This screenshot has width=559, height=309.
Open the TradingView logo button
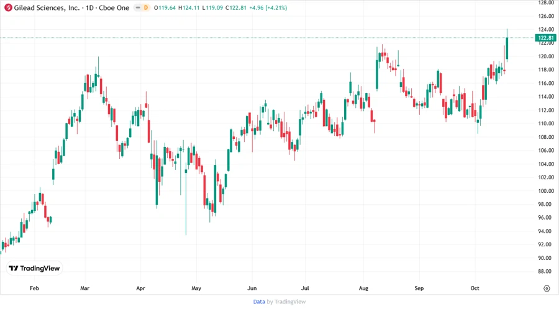pos(34,269)
